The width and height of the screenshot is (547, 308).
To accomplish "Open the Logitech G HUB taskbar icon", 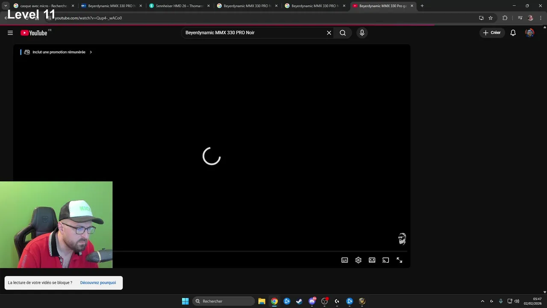I will [337, 301].
